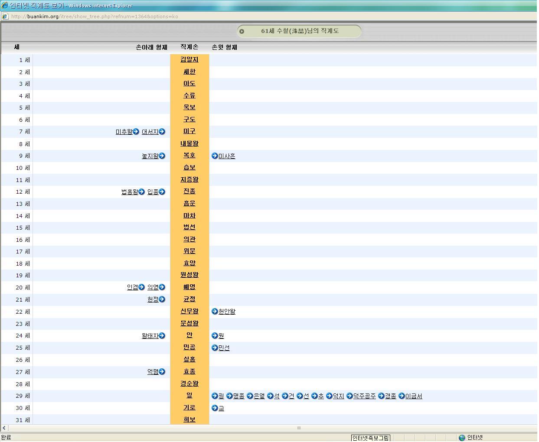This screenshot has height=442, width=539.
Task: Click the arrow icon beside 왕태자
Action: click(162, 336)
